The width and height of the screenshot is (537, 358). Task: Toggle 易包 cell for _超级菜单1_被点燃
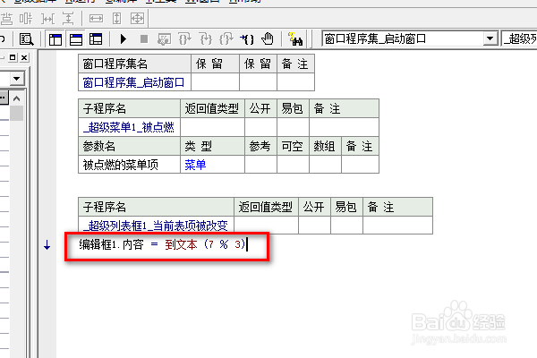(x=293, y=127)
